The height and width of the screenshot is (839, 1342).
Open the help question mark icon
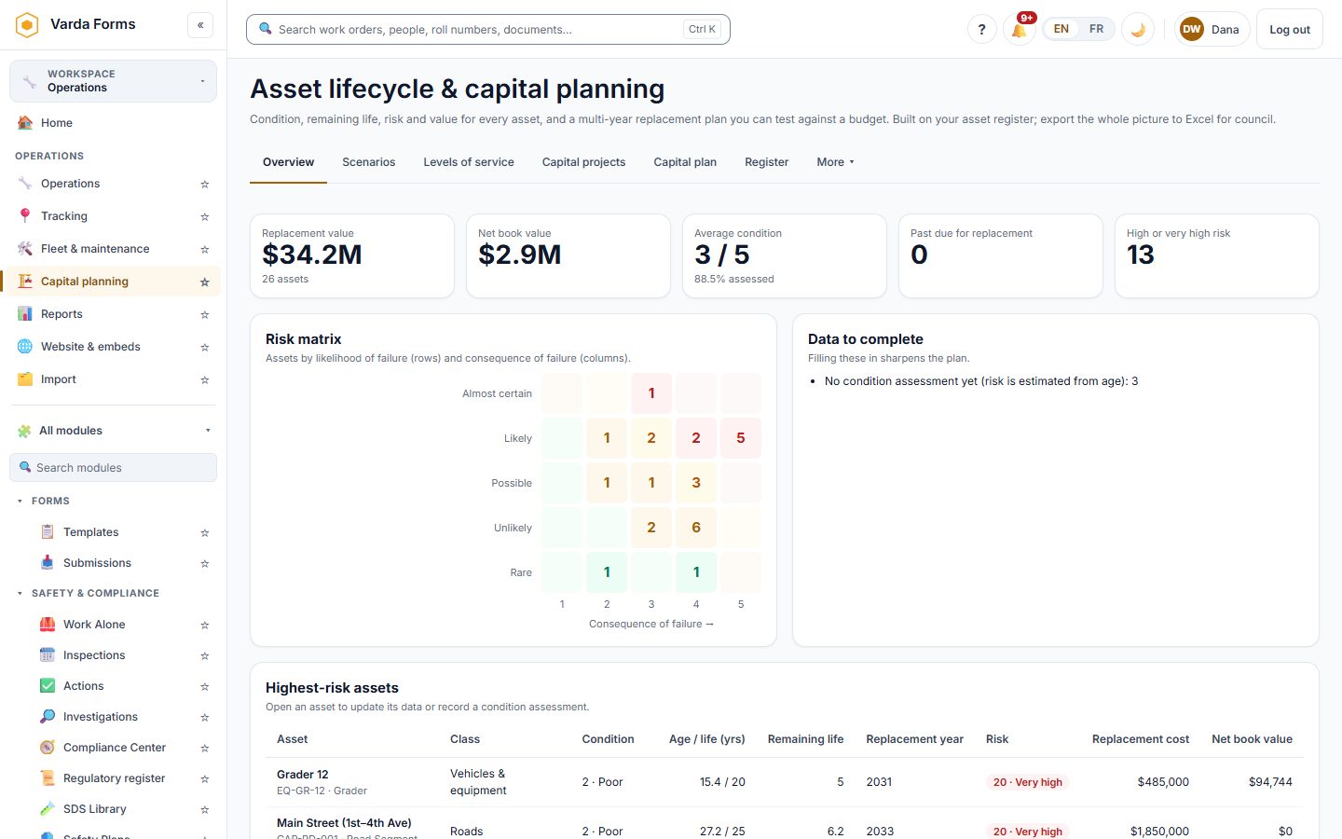(981, 29)
